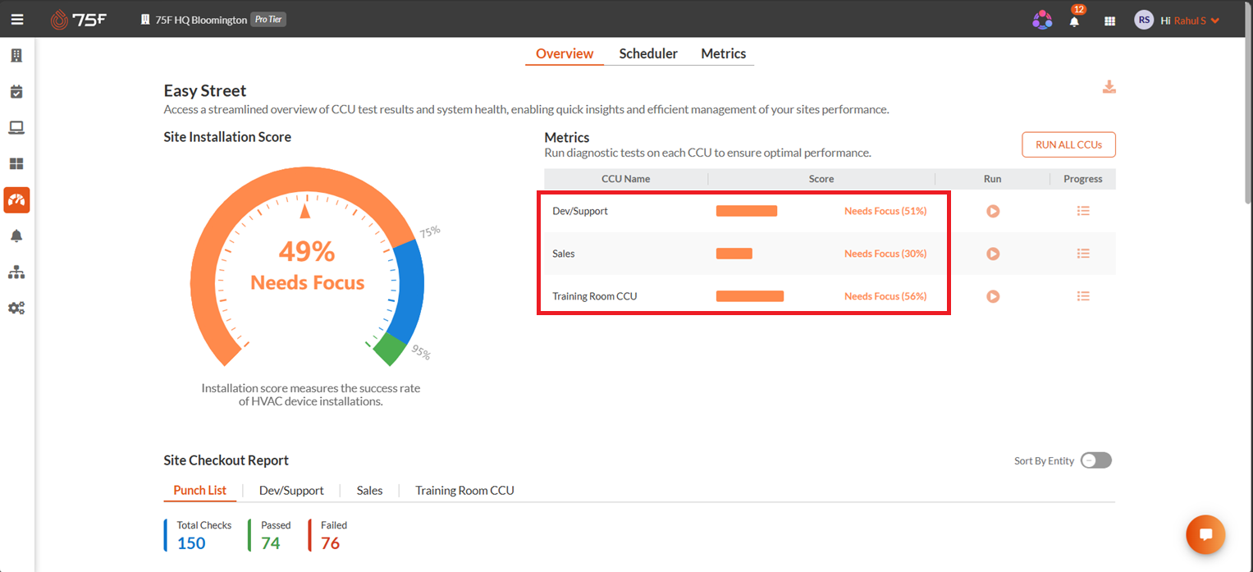The width and height of the screenshot is (1253, 572).
Task: Click the colorful assistant icon in header
Action: pyautogui.click(x=1042, y=20)
